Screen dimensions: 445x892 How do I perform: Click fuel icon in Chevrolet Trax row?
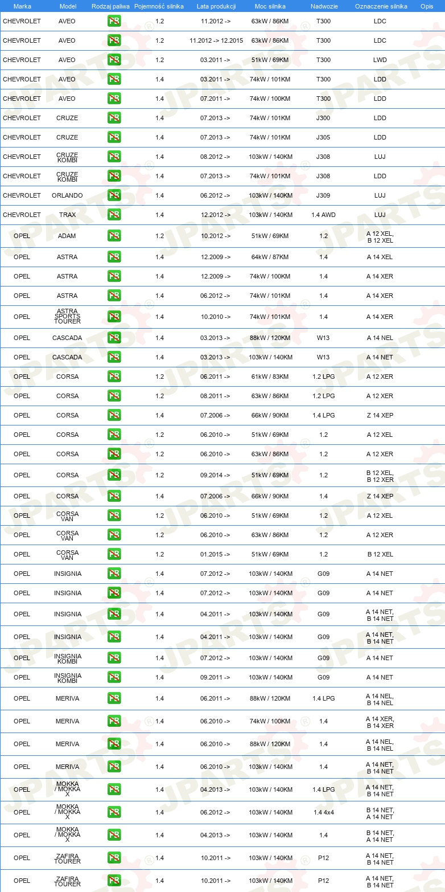click(x=114, y=215)
